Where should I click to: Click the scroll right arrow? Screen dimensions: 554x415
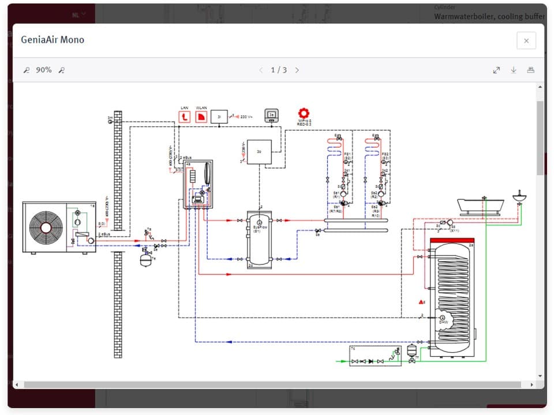click(x=531, y=384)
